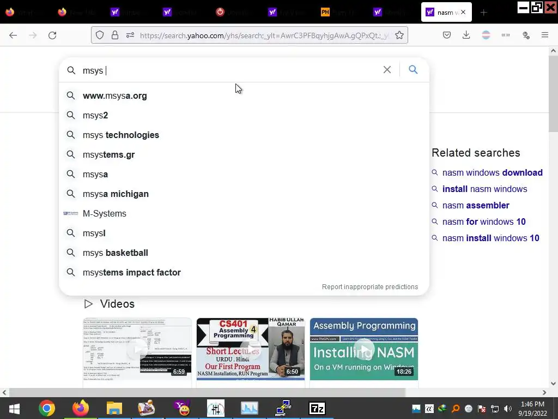Select the plain msysa suggestion
558x419 pixels.
point(244,174)
